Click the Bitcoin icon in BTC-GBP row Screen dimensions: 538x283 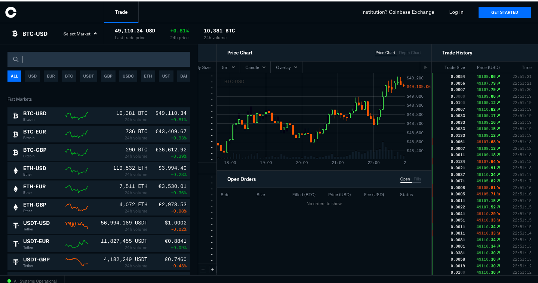pyautogui.click(x=16, y=152)
